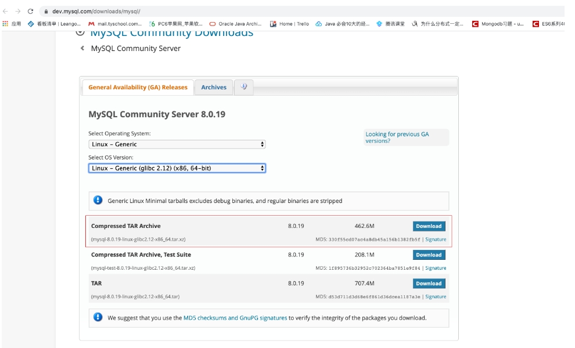Screen dimensions: 575x348
Task: Open the Oracle Java Archive bookmark
Action: pos(235,24)
